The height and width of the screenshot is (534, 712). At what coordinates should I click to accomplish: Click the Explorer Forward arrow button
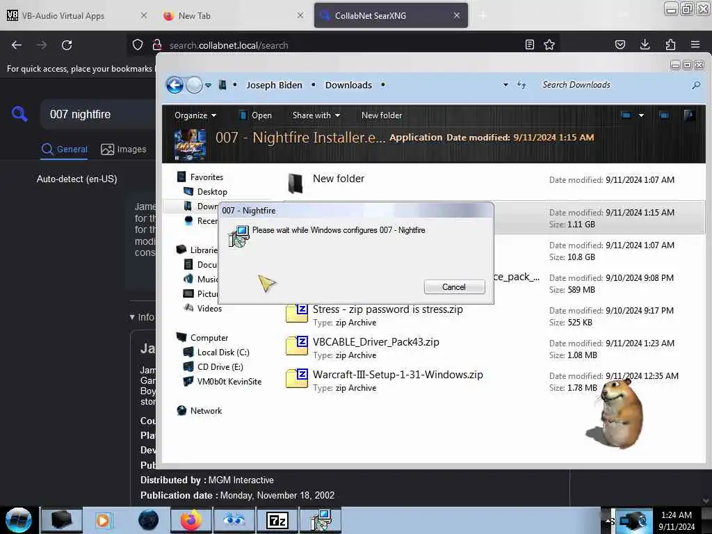tap(194, 85)
